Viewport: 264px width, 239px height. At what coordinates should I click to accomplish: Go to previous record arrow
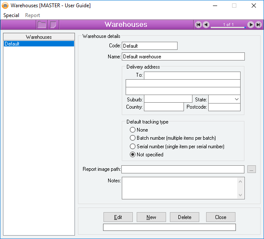click(x=206, y=25)
